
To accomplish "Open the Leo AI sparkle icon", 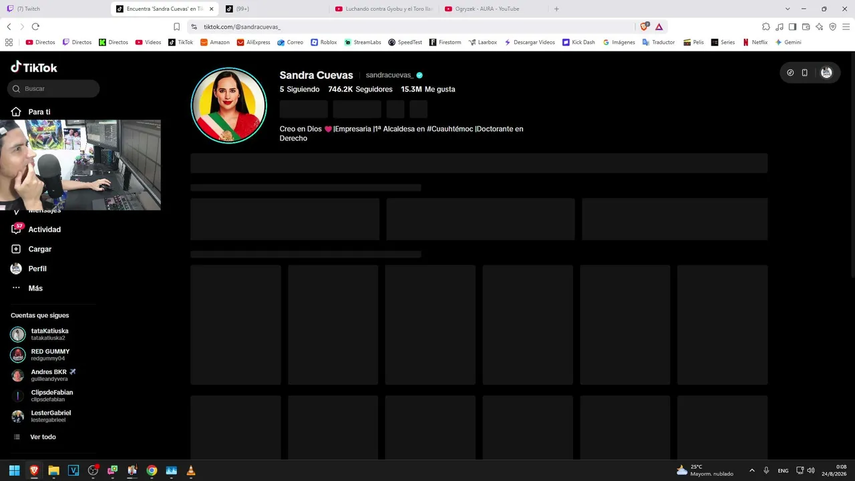I will [x=819, y=27].
